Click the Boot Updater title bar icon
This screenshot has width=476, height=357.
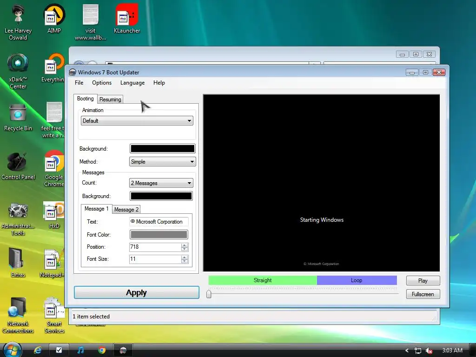click(72, 72)
